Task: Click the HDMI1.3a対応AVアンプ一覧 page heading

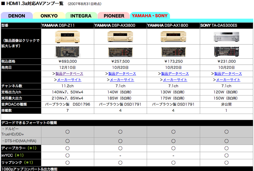Action: coord(35,3)
